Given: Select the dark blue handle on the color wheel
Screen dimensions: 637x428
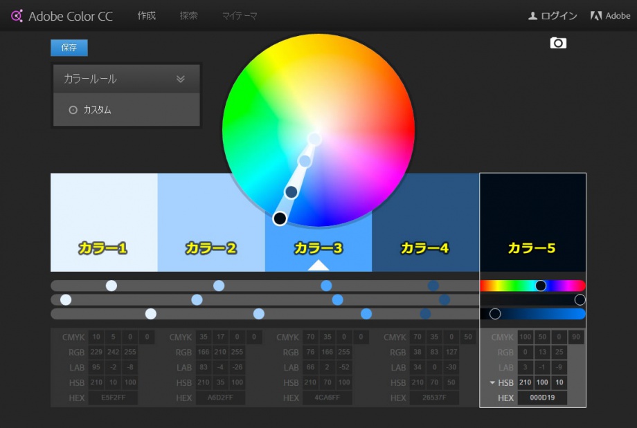Looking at the screenshot, I should click(x=291, y=192).
